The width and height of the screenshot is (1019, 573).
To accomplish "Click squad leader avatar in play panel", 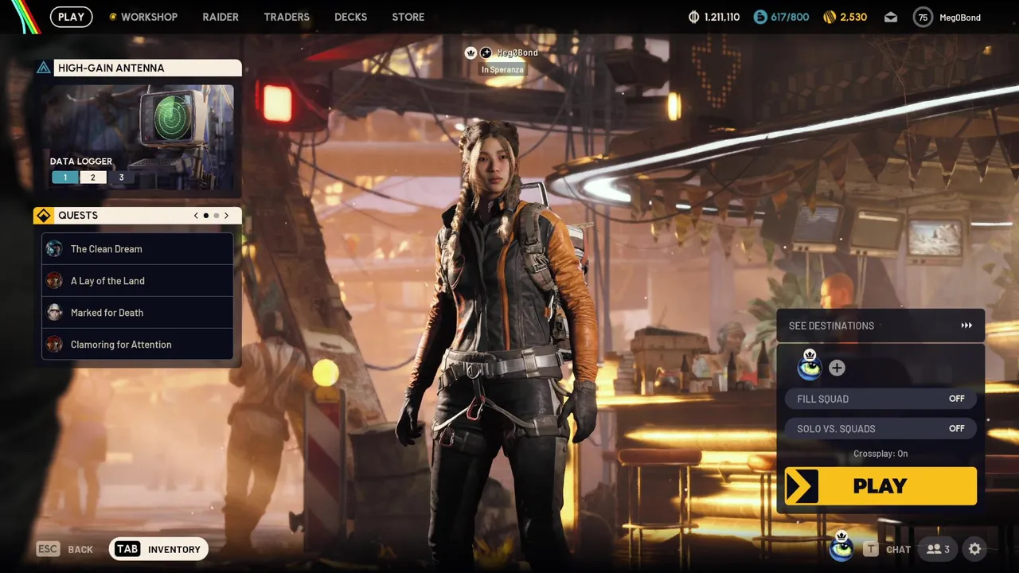I will [x=810, y=366].
